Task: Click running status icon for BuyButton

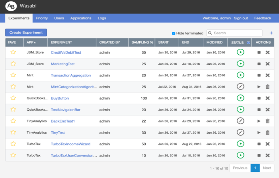Action: click(240, 98)
